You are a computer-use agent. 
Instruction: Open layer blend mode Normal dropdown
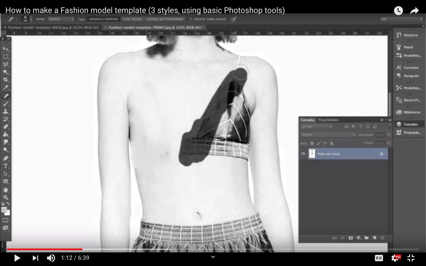[x=328, y=135]
